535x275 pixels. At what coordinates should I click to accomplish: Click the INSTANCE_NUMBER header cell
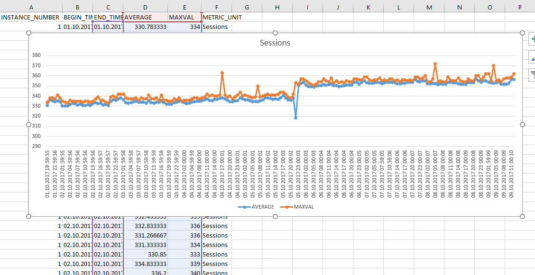pyautogui.click(x=31, y=17)
